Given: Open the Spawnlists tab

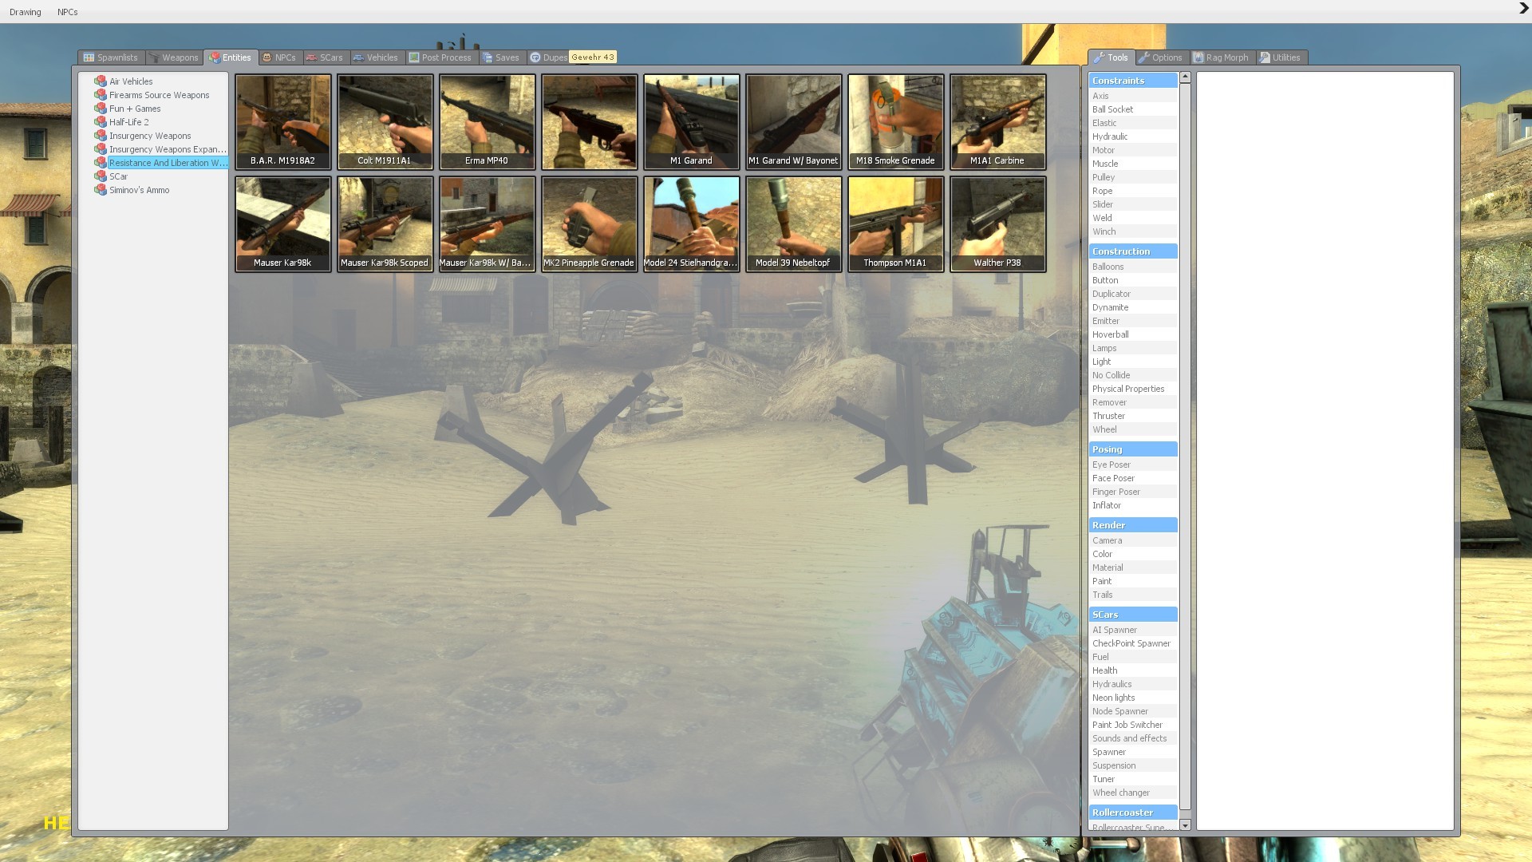Looking at the screenshot, I should pos(111,57).
